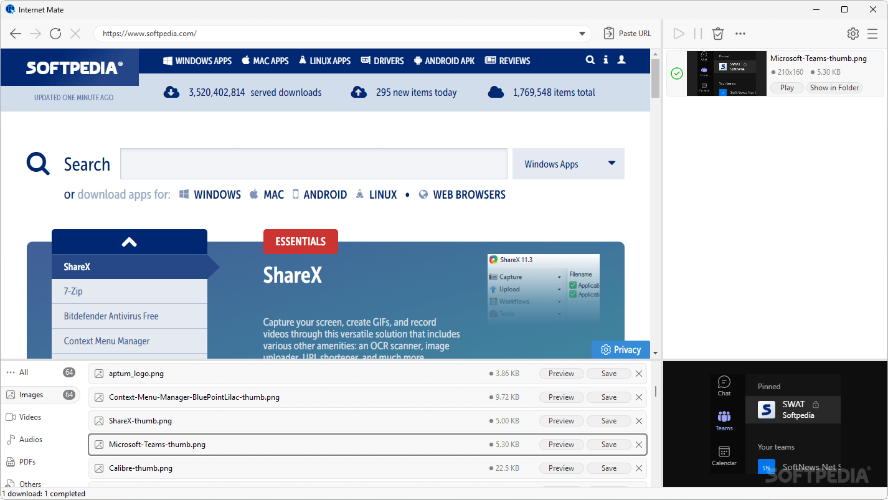Click the large Search magnifier icon
Screen dimensions: 888x500
[x=38, y=164]
